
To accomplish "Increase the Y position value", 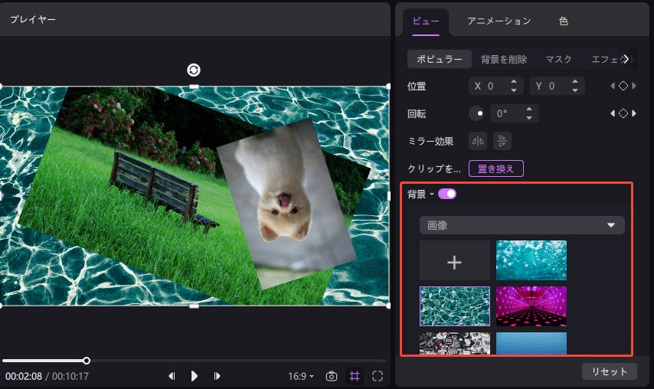I will point(575,82).
